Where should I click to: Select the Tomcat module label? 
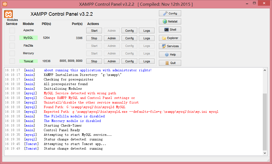pyautogui.click(x=28, y=61)
